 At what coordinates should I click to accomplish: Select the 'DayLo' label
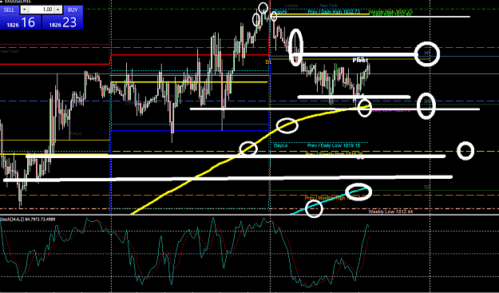281,146
